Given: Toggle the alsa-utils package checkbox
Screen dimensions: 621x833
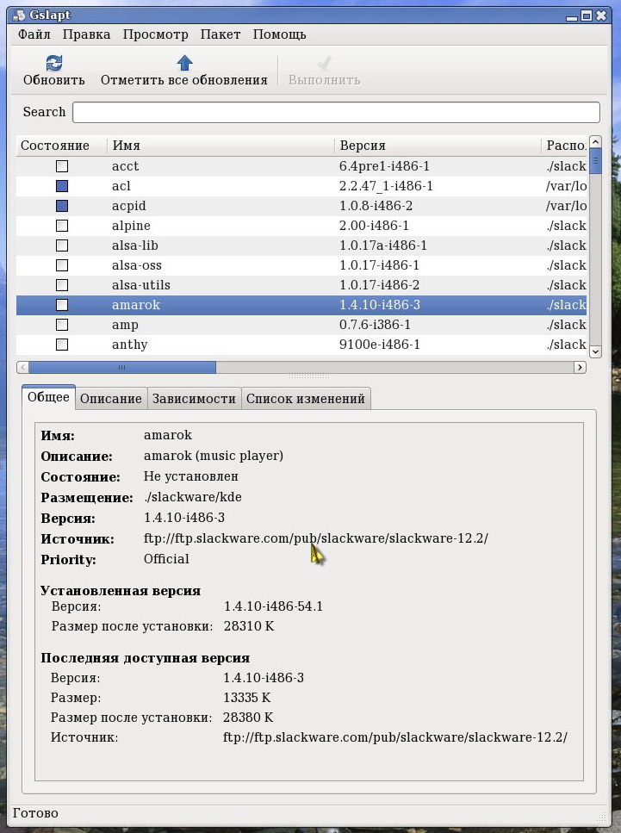Looking at the screenshot, I should click(x=62, y=285).
